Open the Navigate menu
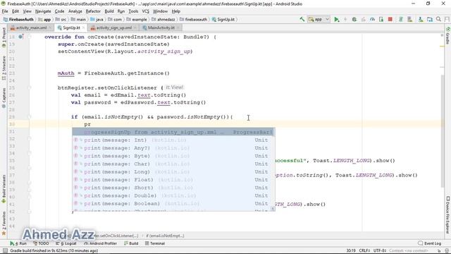 43,11
